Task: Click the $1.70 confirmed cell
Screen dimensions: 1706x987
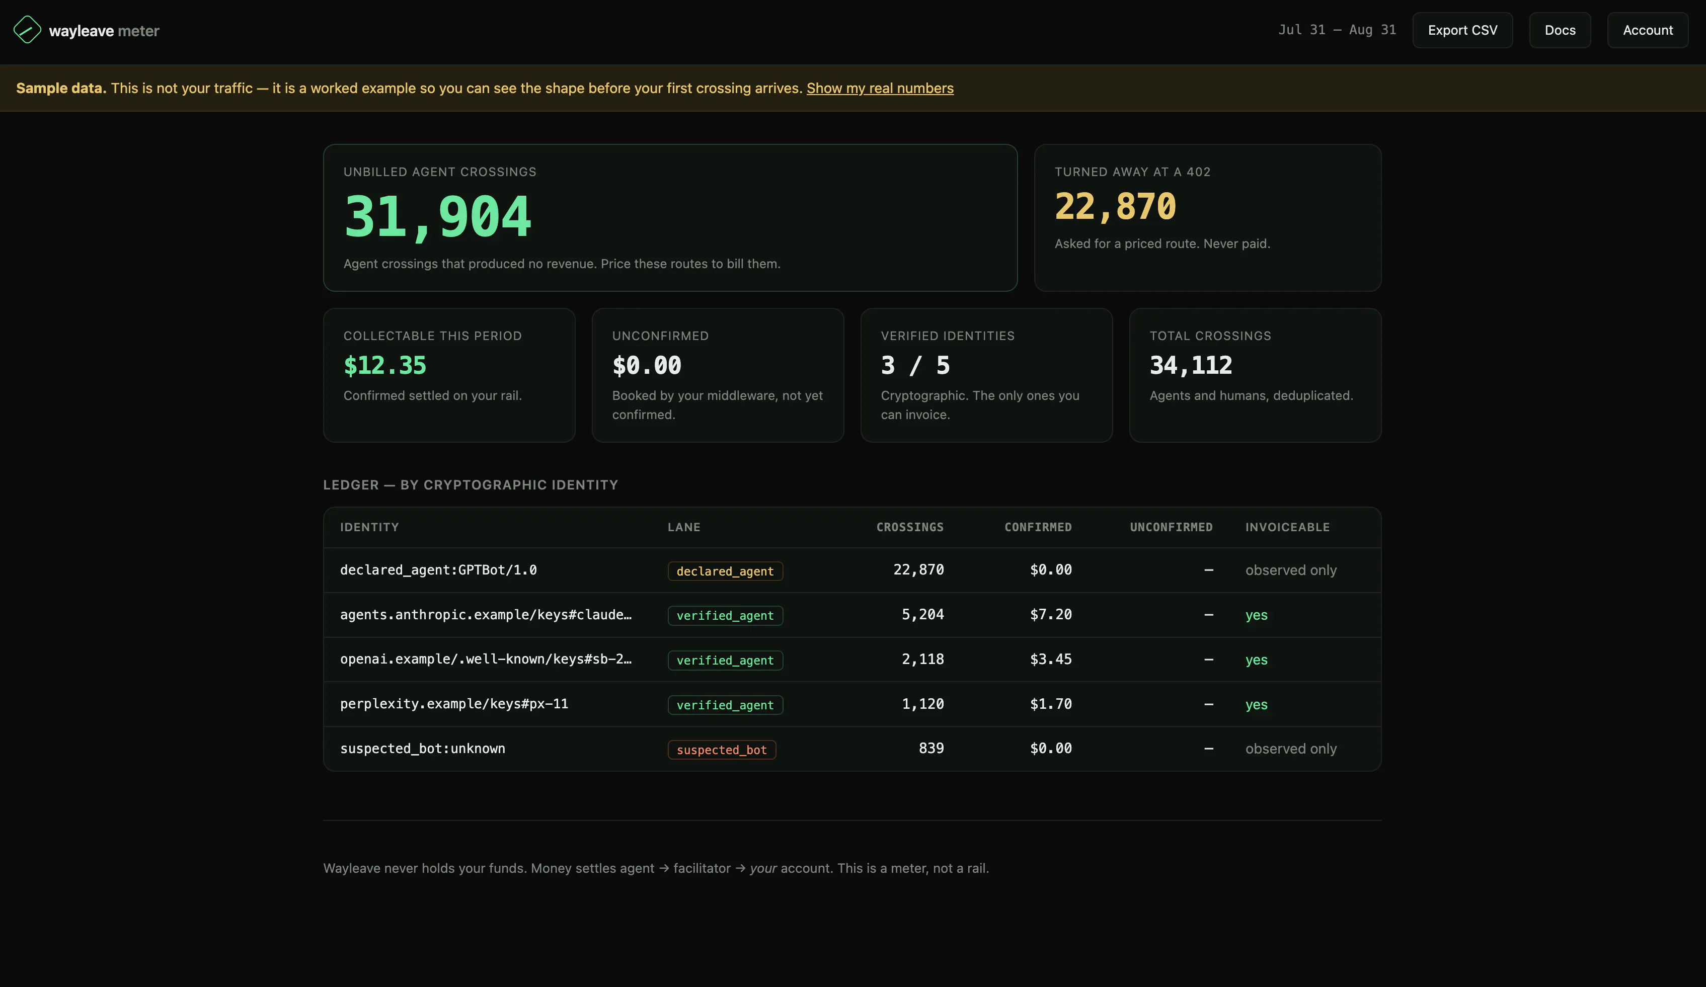Action: [1051, 704]
